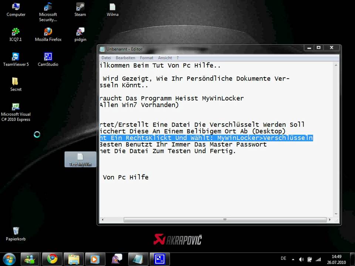Viewport: 355px width, 266px height.
Task: Click the line mentioning Programm Heisst MyWinLocker
Action: 172,98
